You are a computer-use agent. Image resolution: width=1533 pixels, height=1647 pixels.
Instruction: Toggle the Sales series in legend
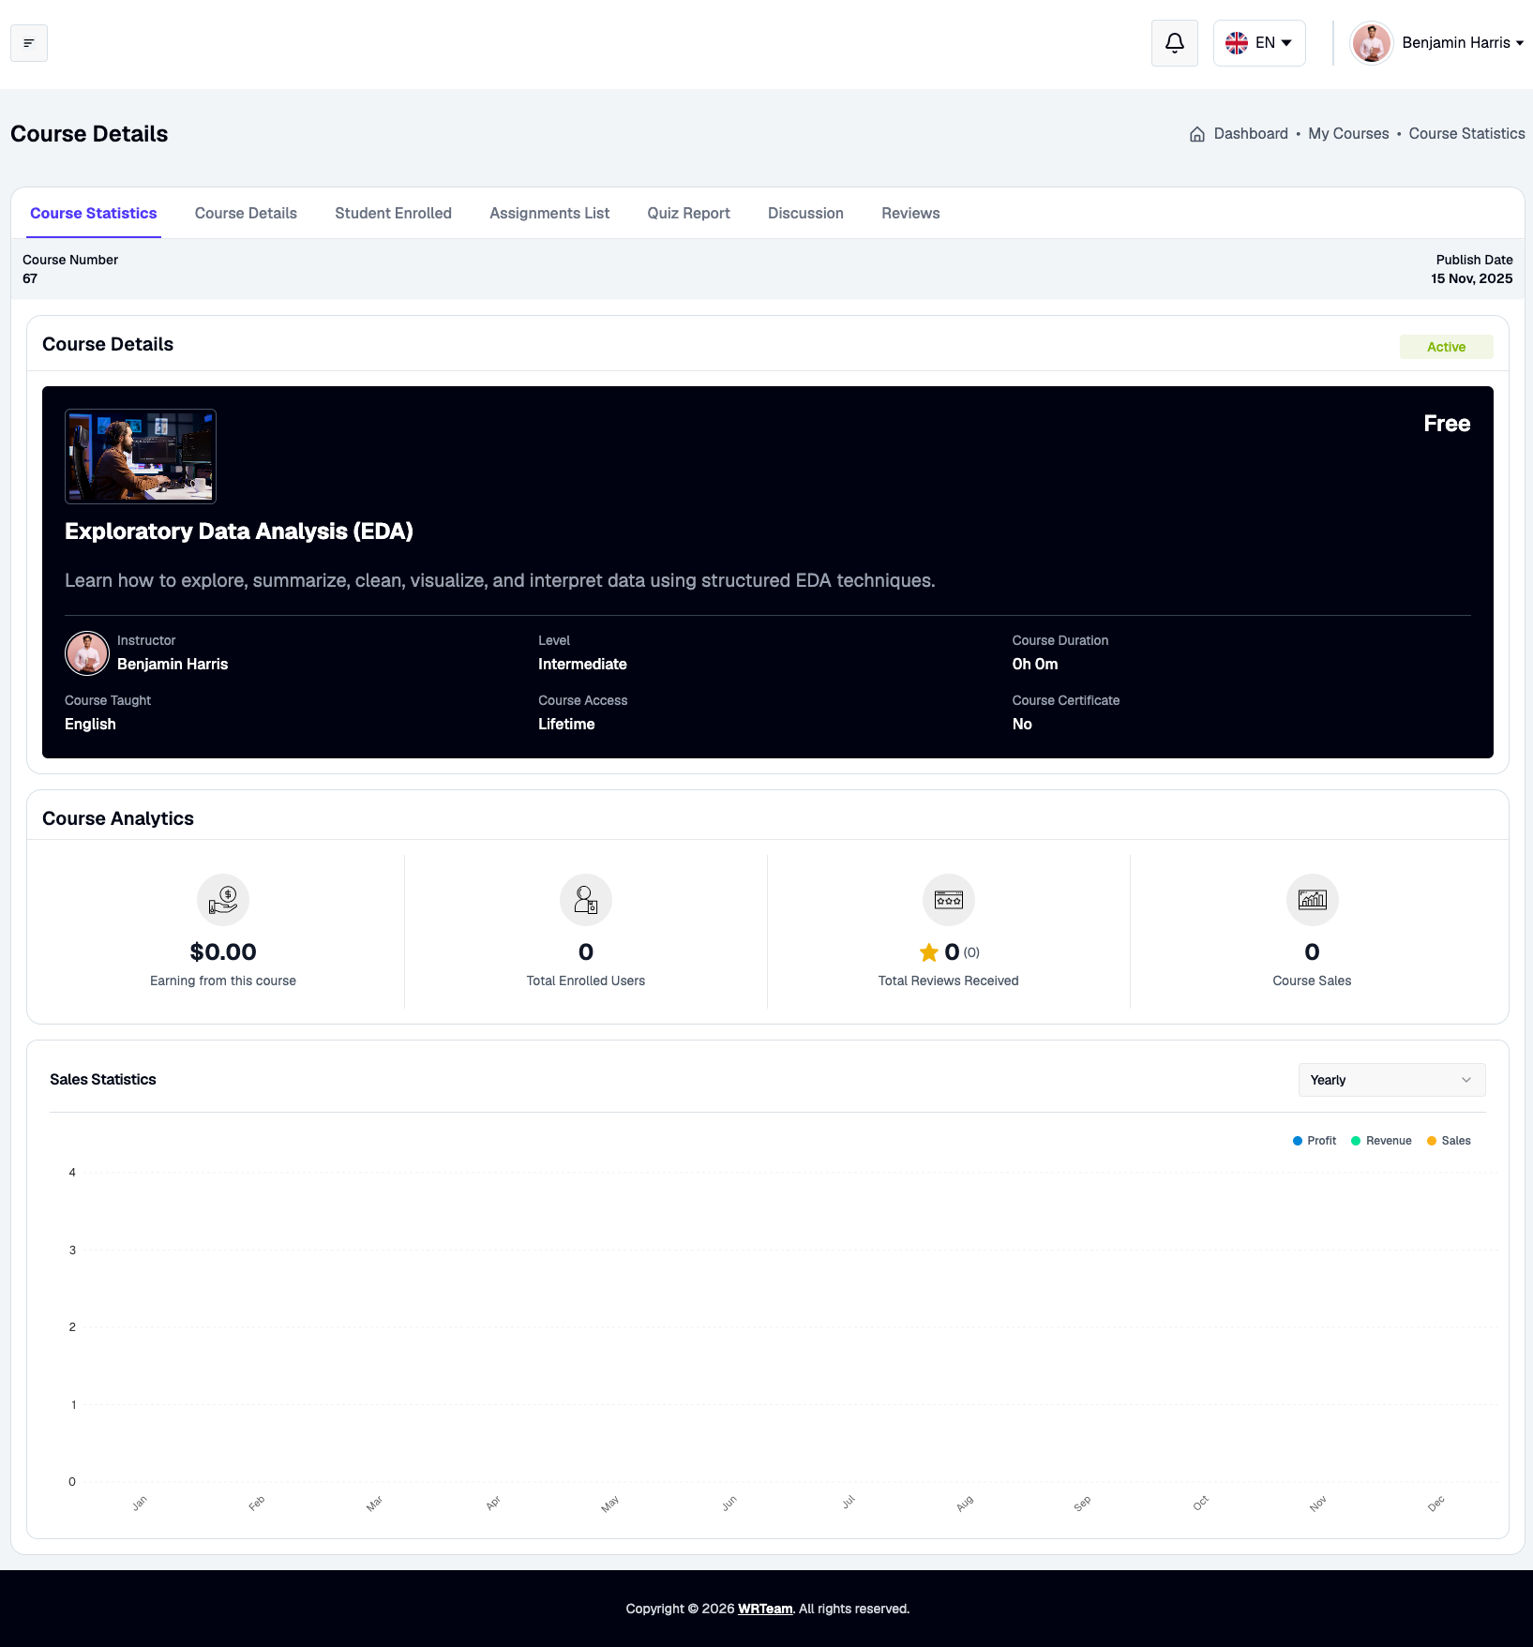1449,1141
